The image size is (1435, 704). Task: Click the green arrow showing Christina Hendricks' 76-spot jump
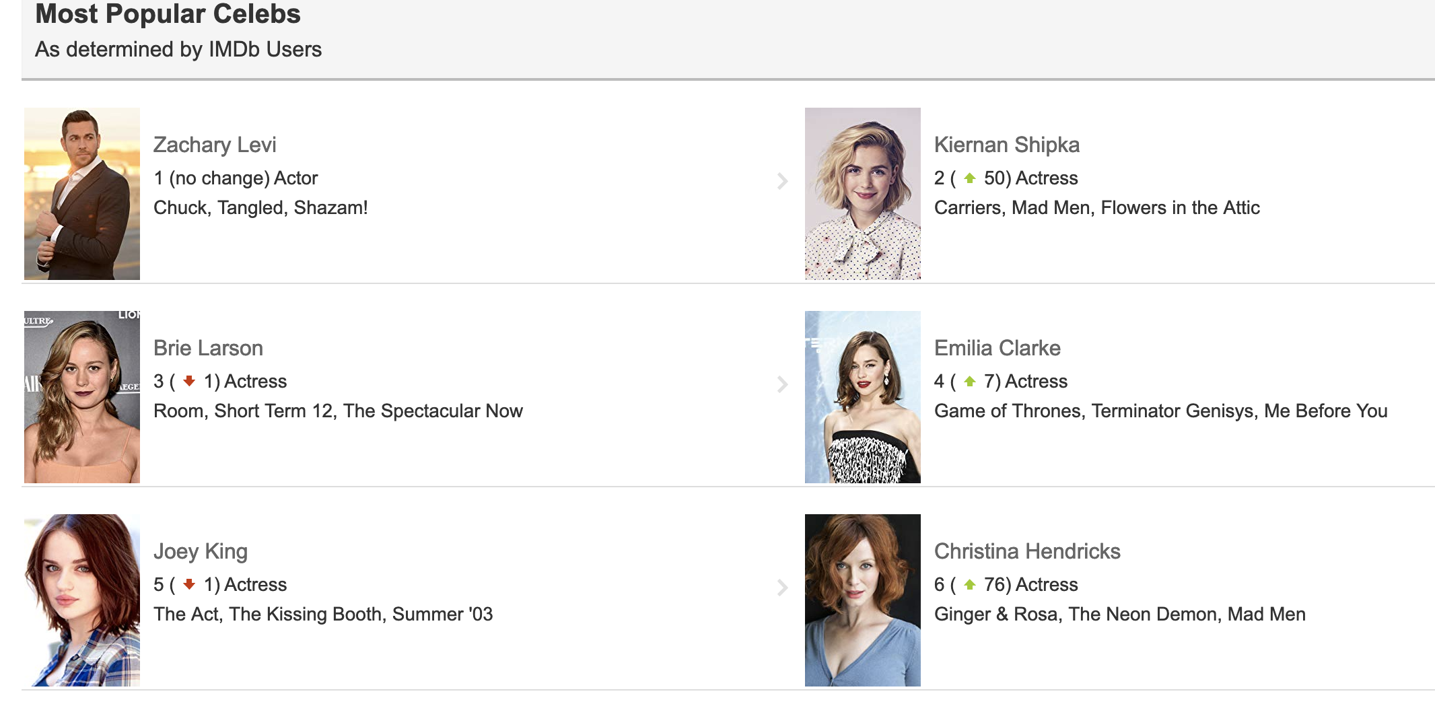coord(970,584)
